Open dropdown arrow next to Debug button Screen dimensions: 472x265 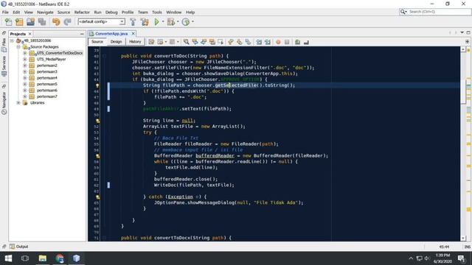pyautogui.click(x=178, y=21)
